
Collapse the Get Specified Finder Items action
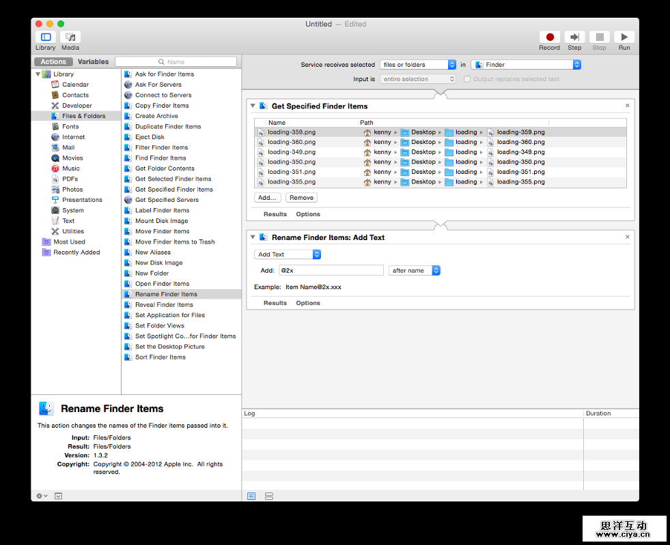253,106
